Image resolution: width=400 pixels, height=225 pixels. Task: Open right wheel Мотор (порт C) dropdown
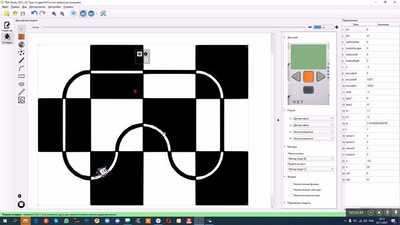pyautogui.click(x=311, y=169)
